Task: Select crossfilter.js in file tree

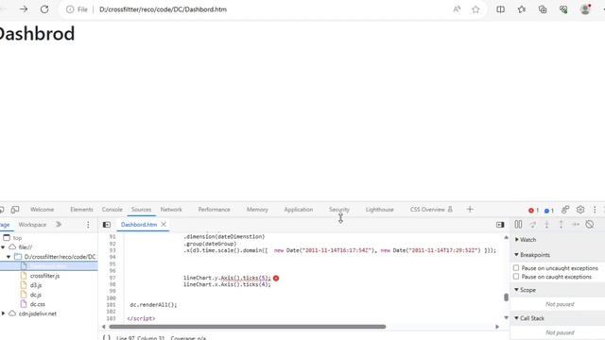Action: (x=44, y=276)
